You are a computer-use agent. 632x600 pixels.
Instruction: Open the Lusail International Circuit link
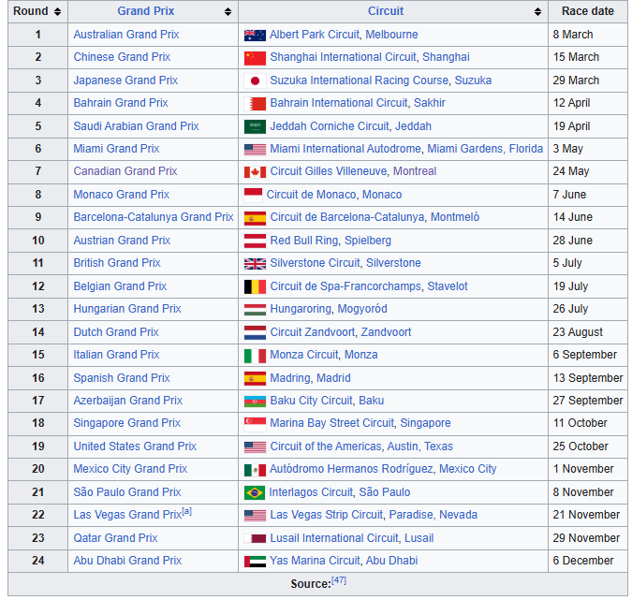334,538
